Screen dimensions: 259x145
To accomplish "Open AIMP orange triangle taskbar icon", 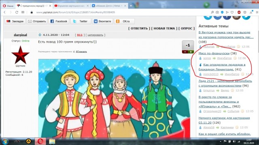I will [29, 141].
